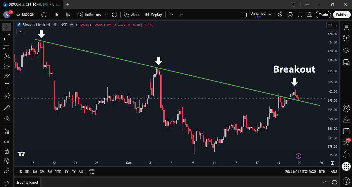Open the watchlist panel
Viewport: 352px width, 187px height.
click(x=346, y=26)
